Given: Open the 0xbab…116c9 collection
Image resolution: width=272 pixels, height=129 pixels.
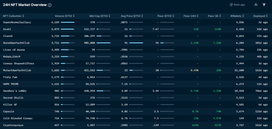Looking at the screenshot, I should tap(12, 57).
